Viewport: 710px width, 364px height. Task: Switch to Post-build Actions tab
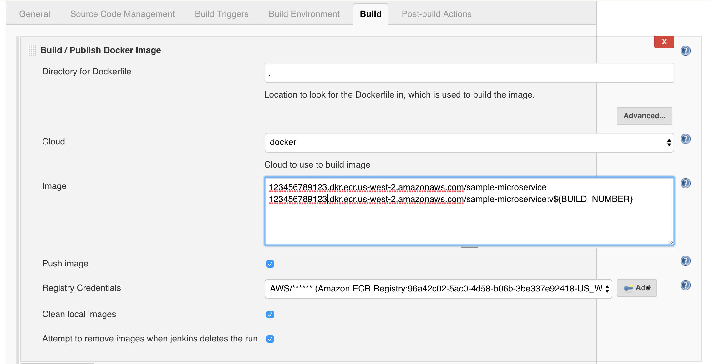pos(436,14)
